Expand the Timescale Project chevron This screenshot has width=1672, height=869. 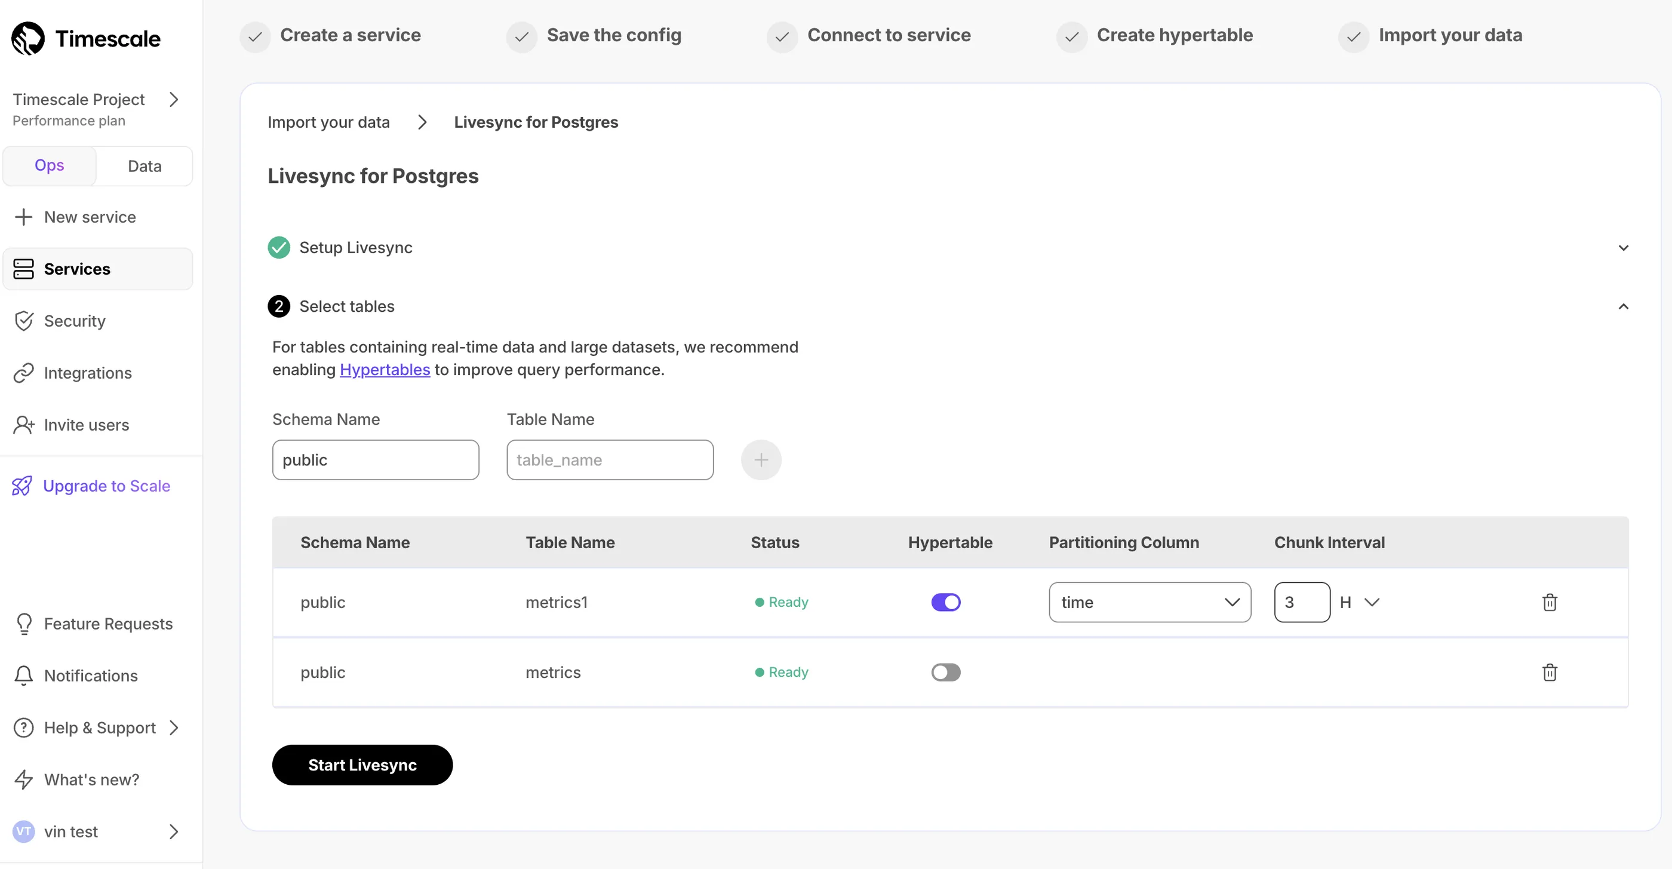pos(173,99)
